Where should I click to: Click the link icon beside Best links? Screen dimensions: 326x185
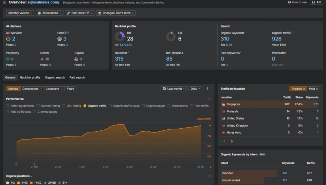point(68,13)
